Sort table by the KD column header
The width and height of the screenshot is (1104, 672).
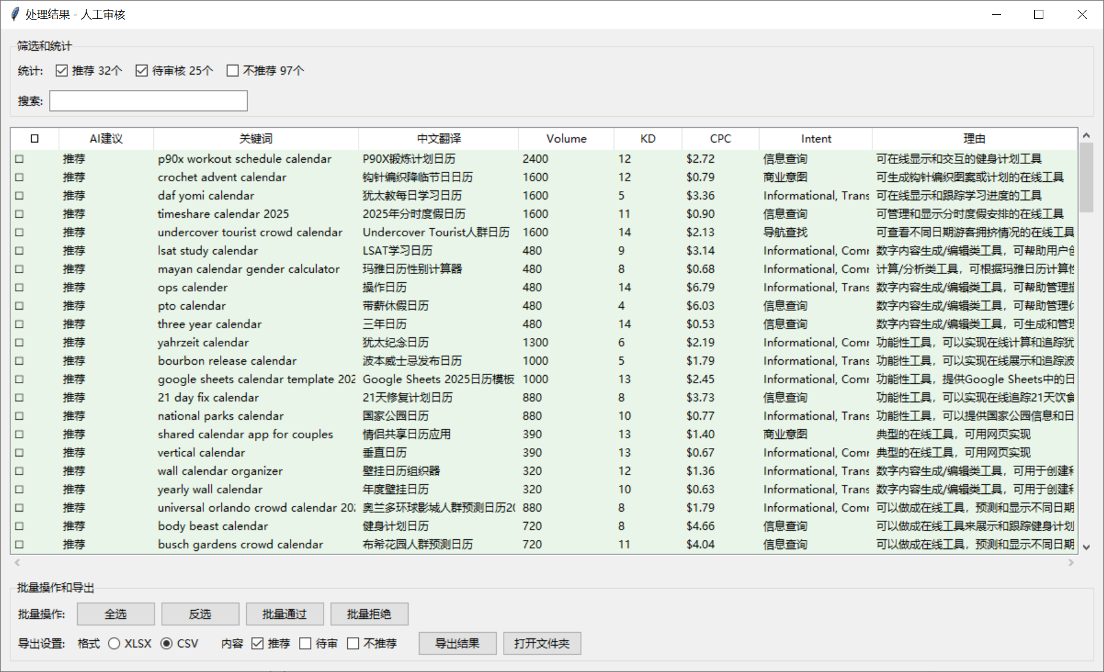(648, 139)
